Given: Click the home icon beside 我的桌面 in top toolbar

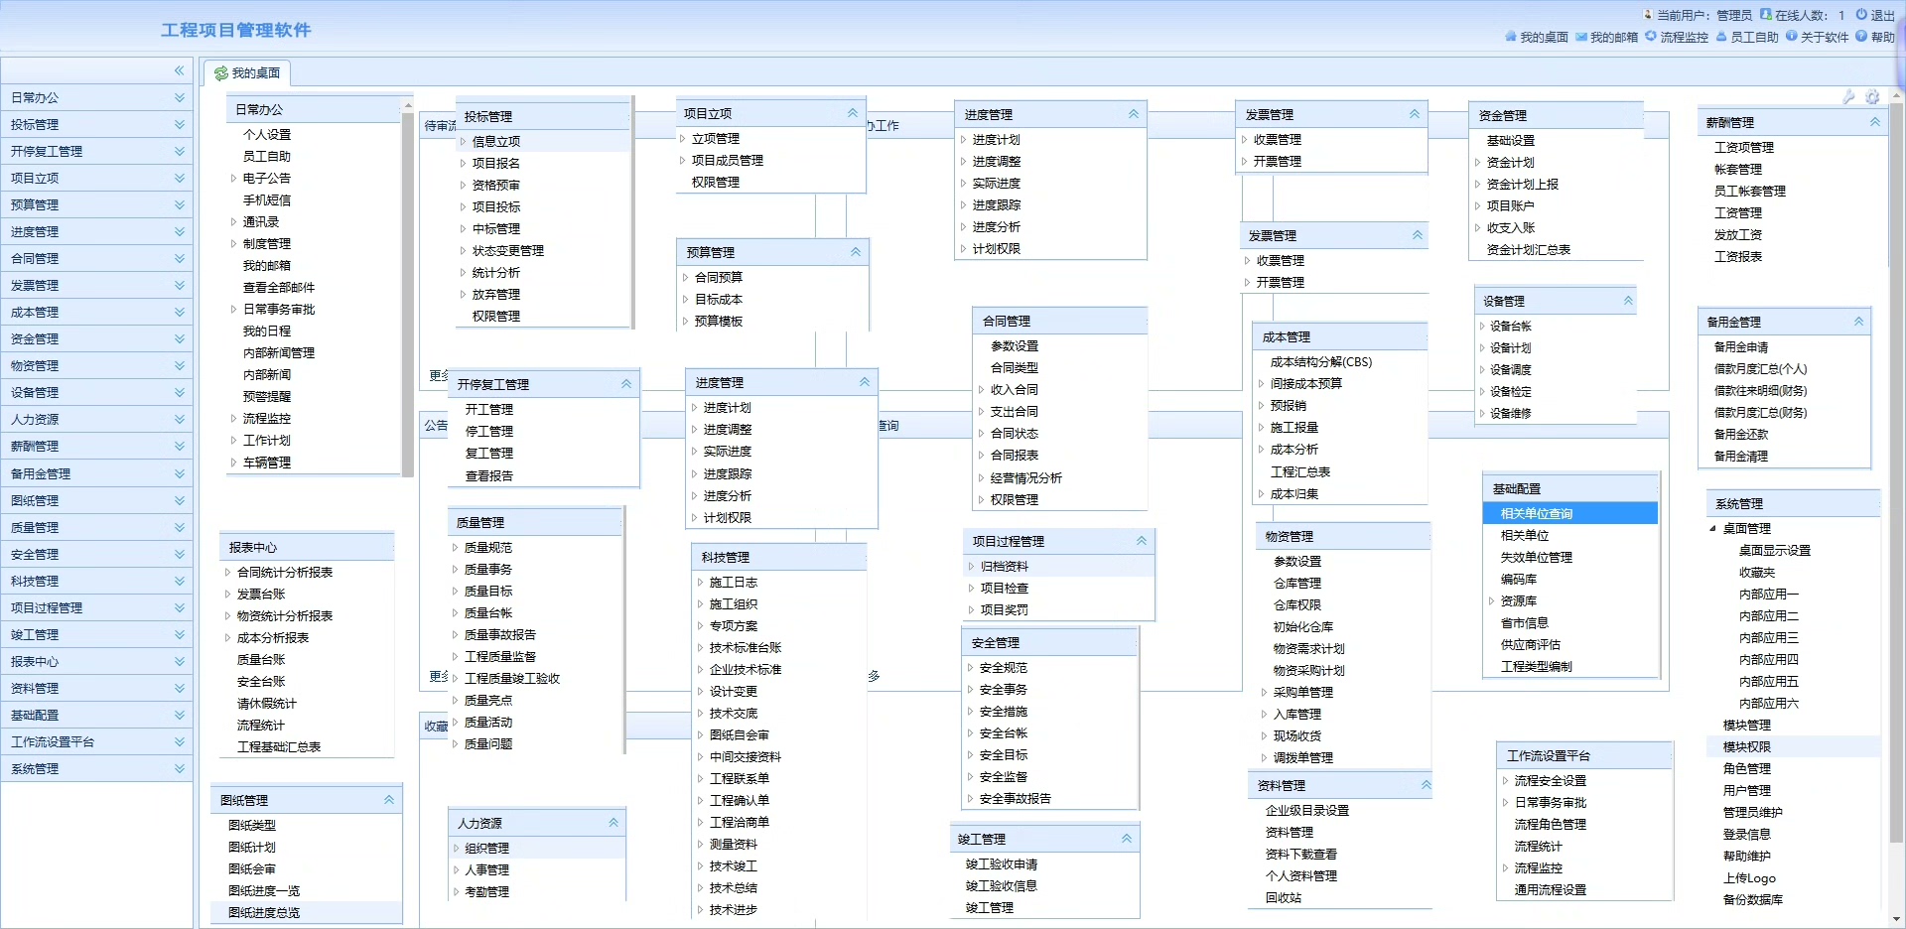Looking at the screenshot, I should [1511, 37].
